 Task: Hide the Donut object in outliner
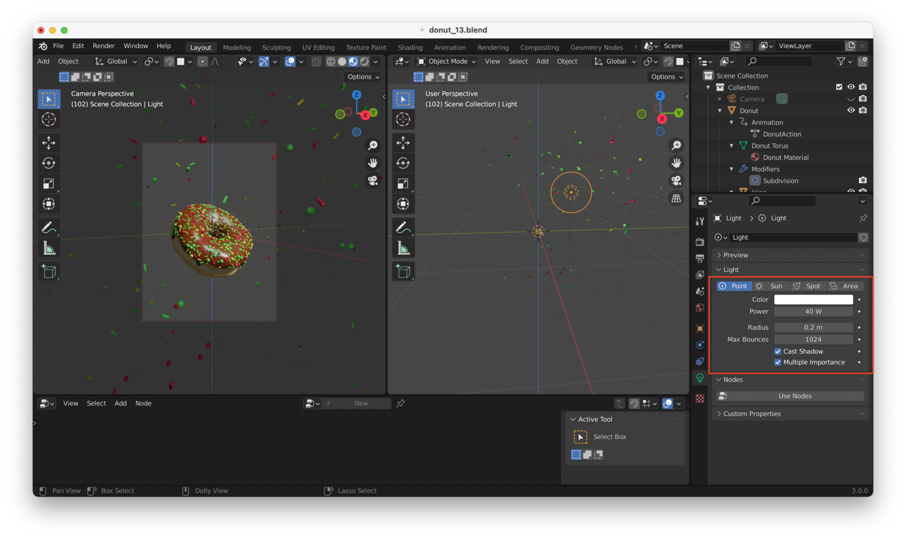851,110
